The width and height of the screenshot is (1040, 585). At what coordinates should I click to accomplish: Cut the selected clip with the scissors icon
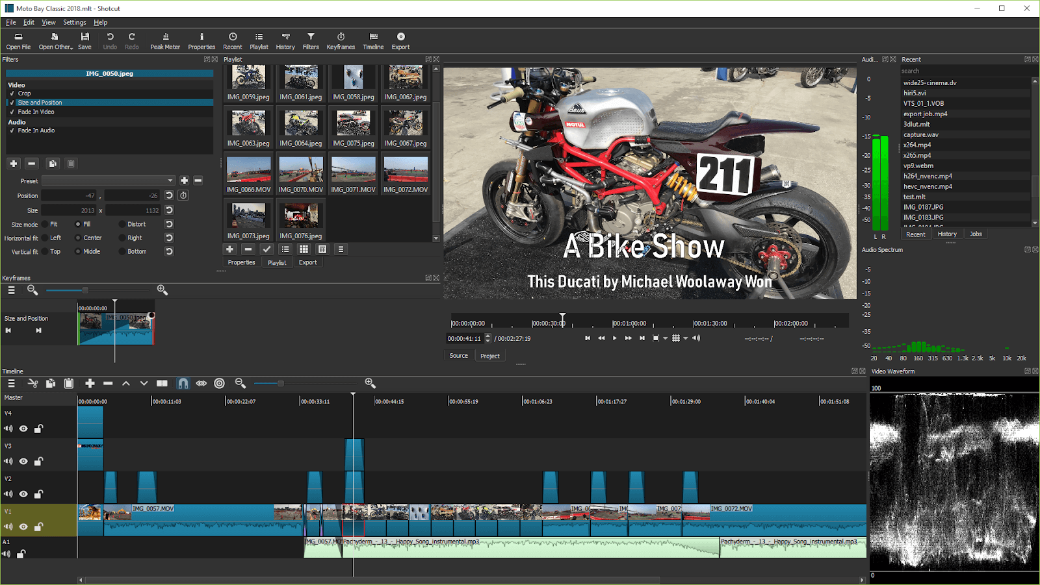pyautogui.click(x=32, y=383)
